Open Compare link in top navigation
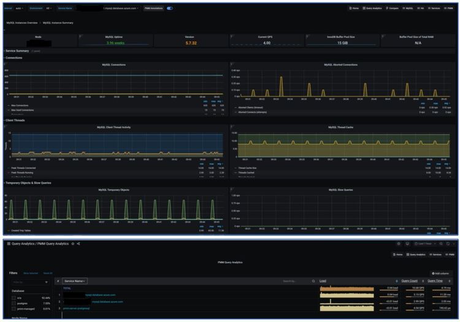The width and height of the screenshot is (460, 322). coord(392,8)
